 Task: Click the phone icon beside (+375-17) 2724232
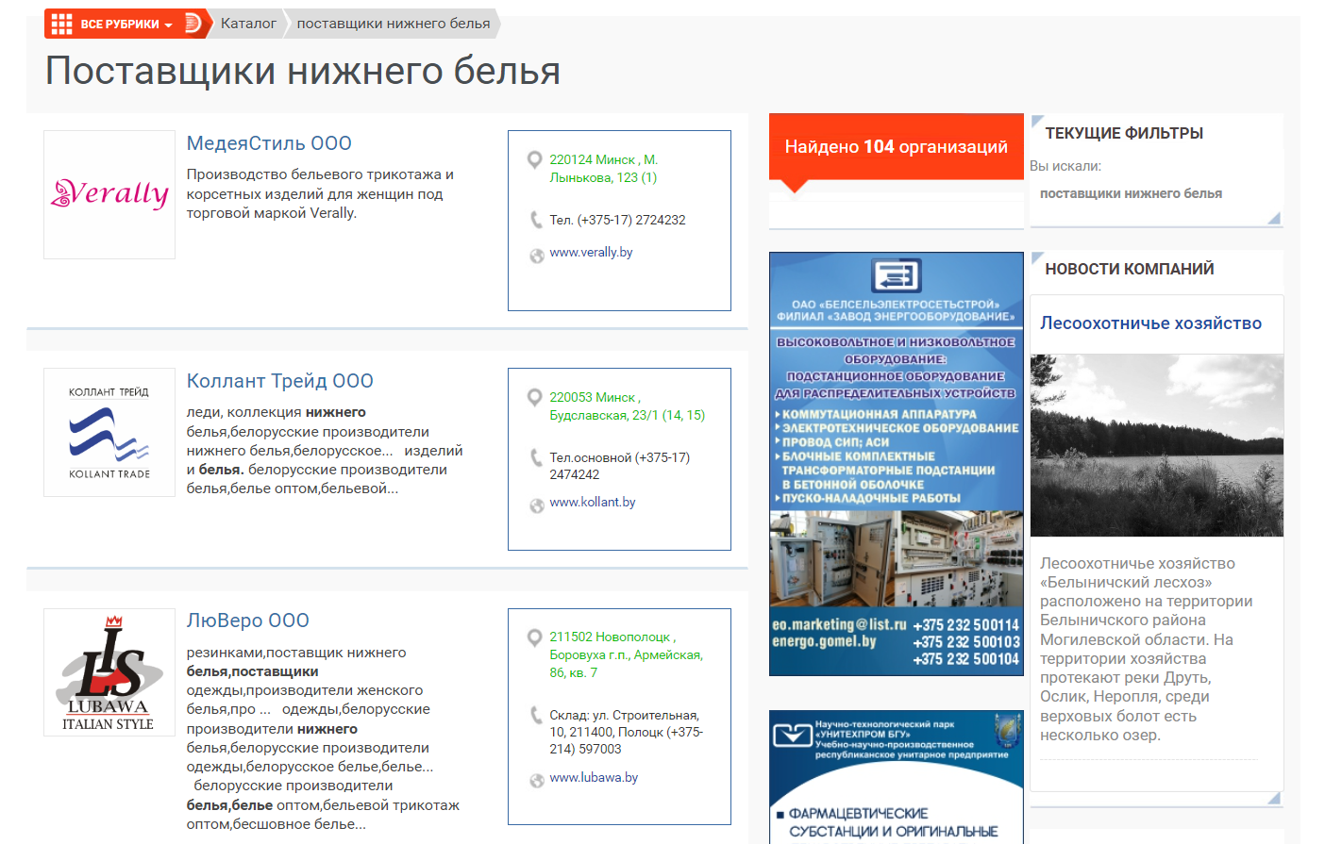click(536, 221)
